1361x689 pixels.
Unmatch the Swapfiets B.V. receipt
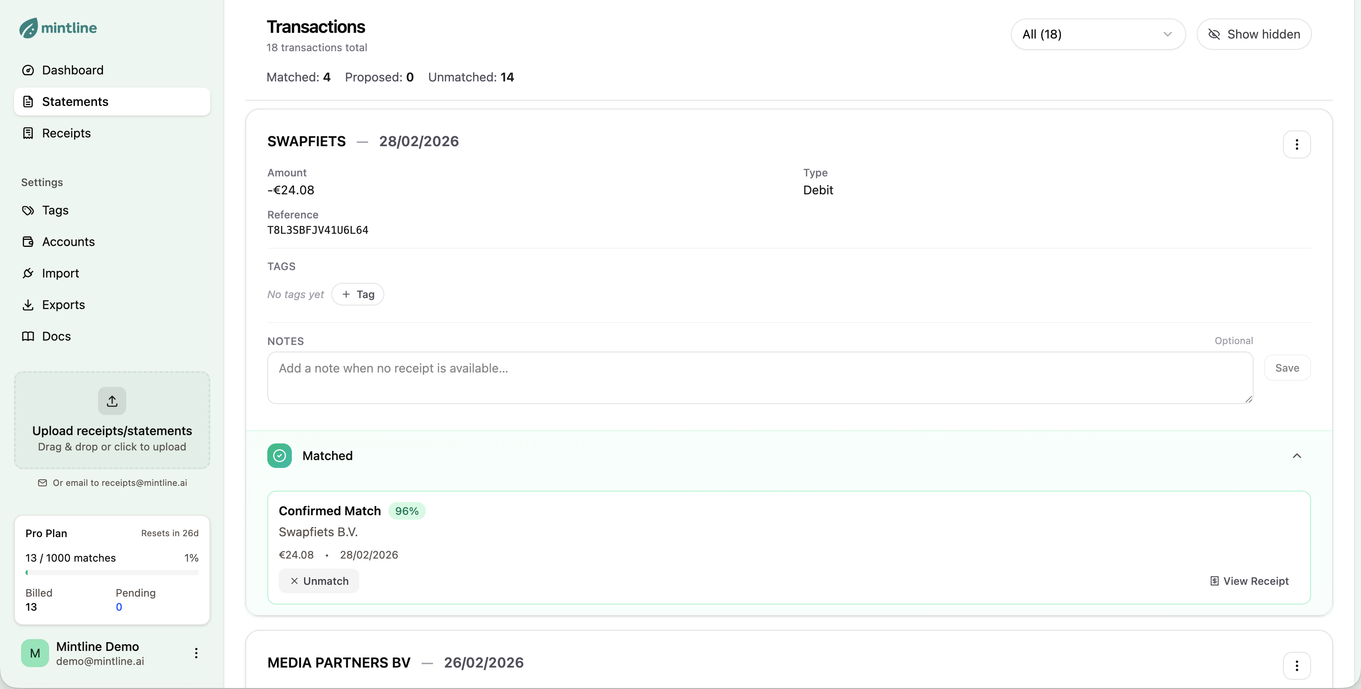click(319, 581)
